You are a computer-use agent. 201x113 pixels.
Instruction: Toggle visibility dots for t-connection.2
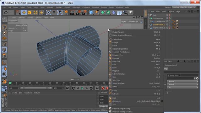pyautogui.click(x=170, y=28)
